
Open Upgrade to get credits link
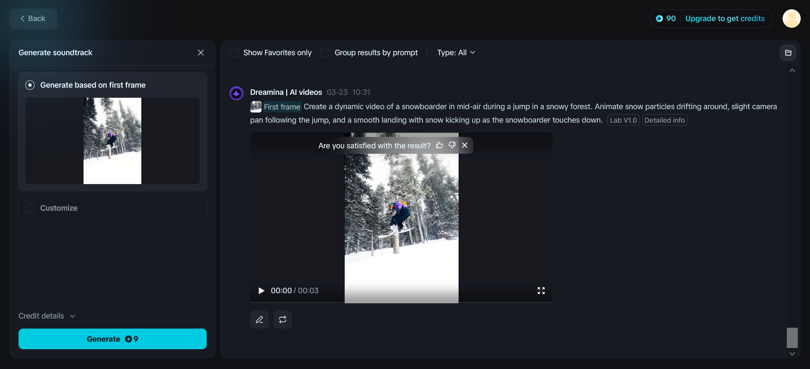[x=725, y=19]
